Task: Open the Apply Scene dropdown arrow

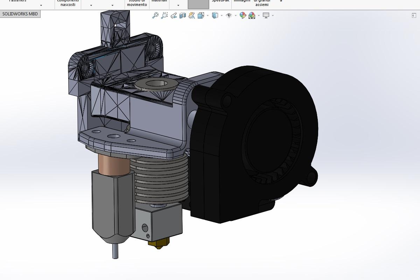Action: (259, 15)
